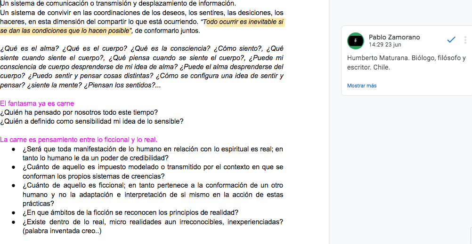472x244 pixels.
Task: Select the Humberto Maturana comment text
Action: [406, 63]
